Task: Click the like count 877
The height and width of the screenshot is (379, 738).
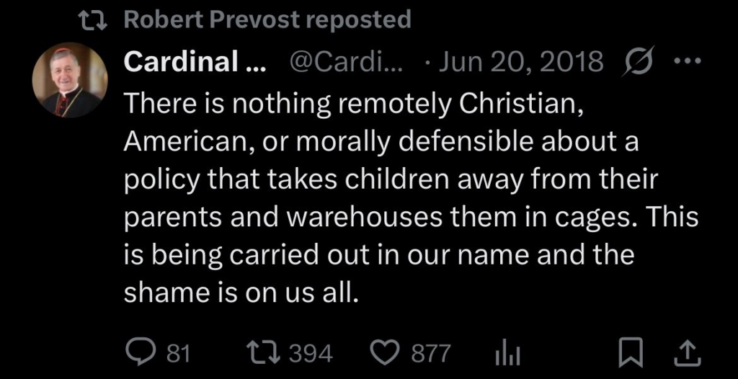Action: [x=431, y=353]
